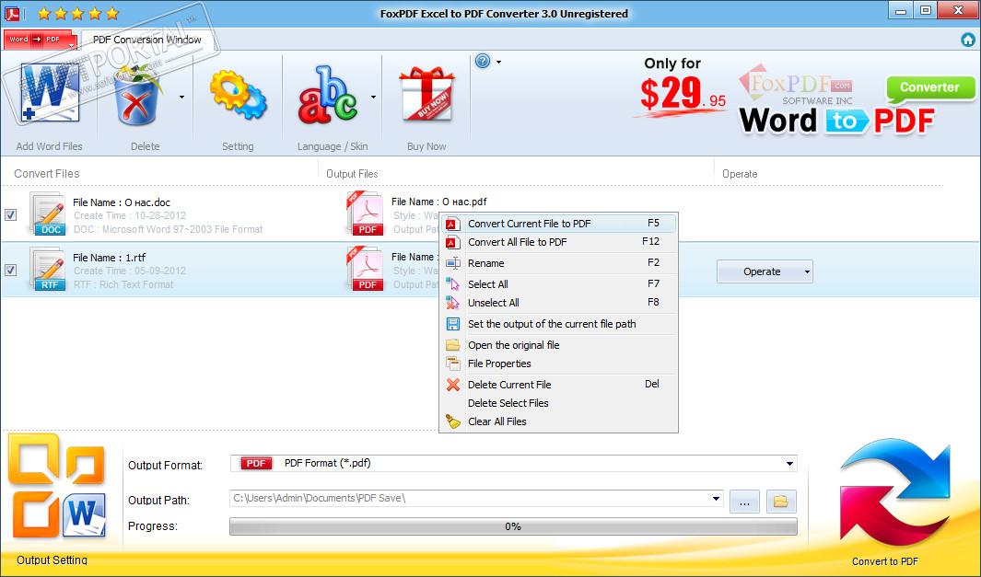Click the Only for $29.95 price offer
The image size is (981, 577).
683,88
